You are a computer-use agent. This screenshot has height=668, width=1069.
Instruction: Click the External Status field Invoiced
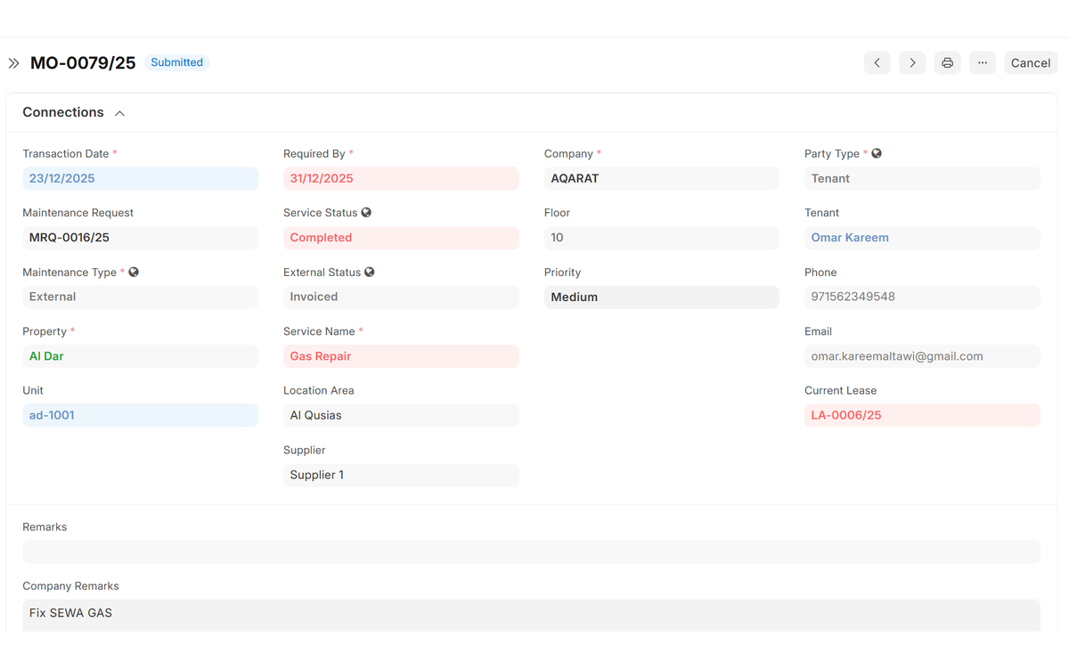click(x=401, y=297)
